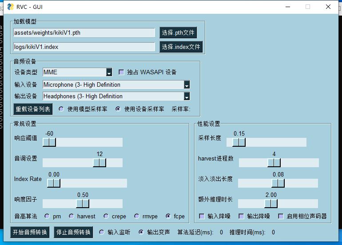Expand the 输入设备 Microphone dropdown
Viewport: 342px width, 245px height.
187,85
